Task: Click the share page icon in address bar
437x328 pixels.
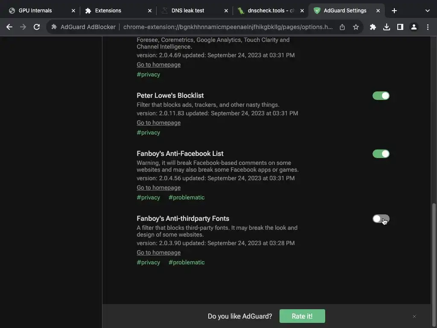Action: point(342,27)
